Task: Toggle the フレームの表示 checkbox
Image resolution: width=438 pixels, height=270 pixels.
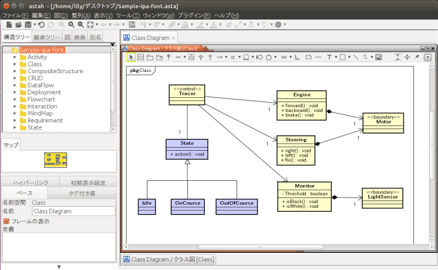Action: [7, 221]
